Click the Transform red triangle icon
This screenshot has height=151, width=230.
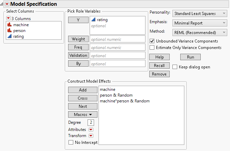91,136
